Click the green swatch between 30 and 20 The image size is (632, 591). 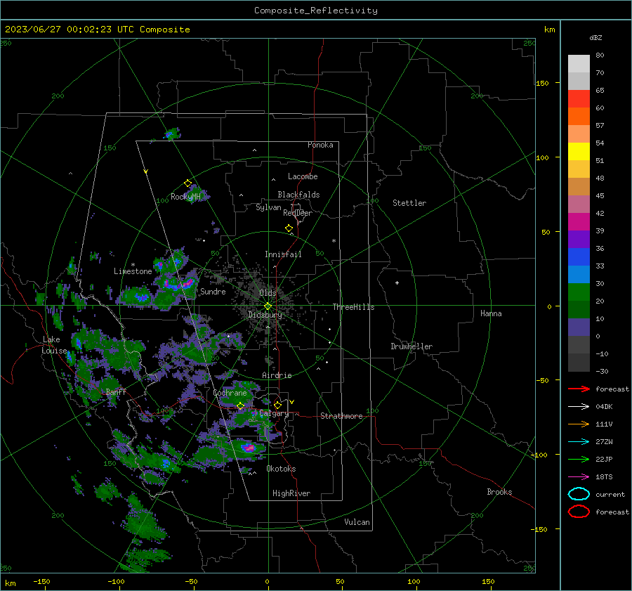point(579,292)
